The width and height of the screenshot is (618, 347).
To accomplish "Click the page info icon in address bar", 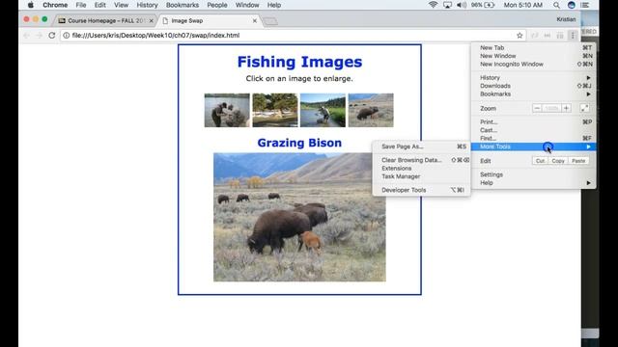I will [67, 36].
